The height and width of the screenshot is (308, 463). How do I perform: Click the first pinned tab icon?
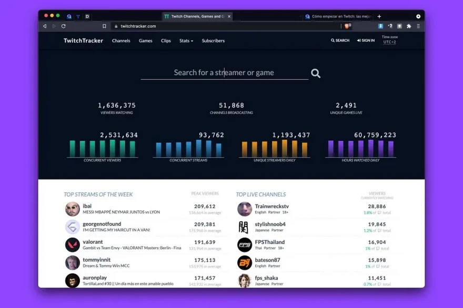tap(69, 16)
